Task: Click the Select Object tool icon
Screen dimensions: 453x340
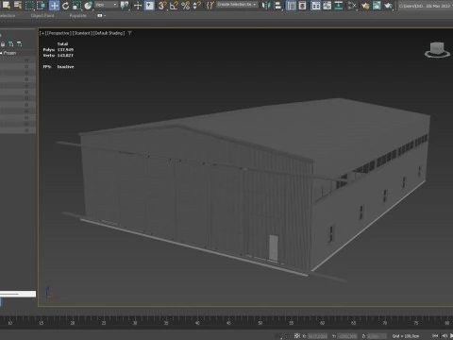Action: click(7, 6)
